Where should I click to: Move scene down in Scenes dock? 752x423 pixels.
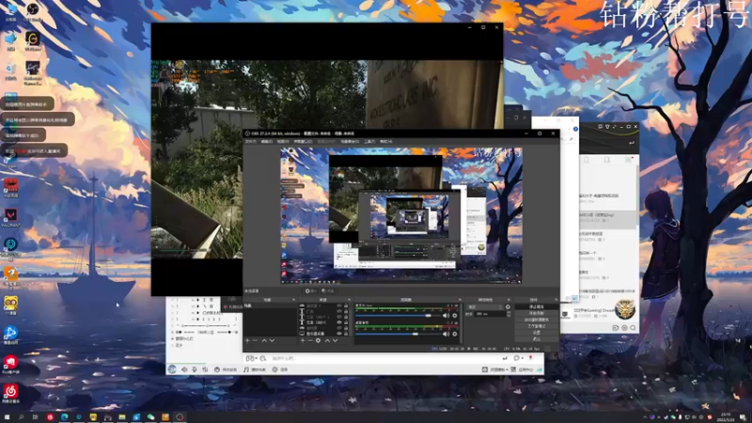tap(272, 340)
